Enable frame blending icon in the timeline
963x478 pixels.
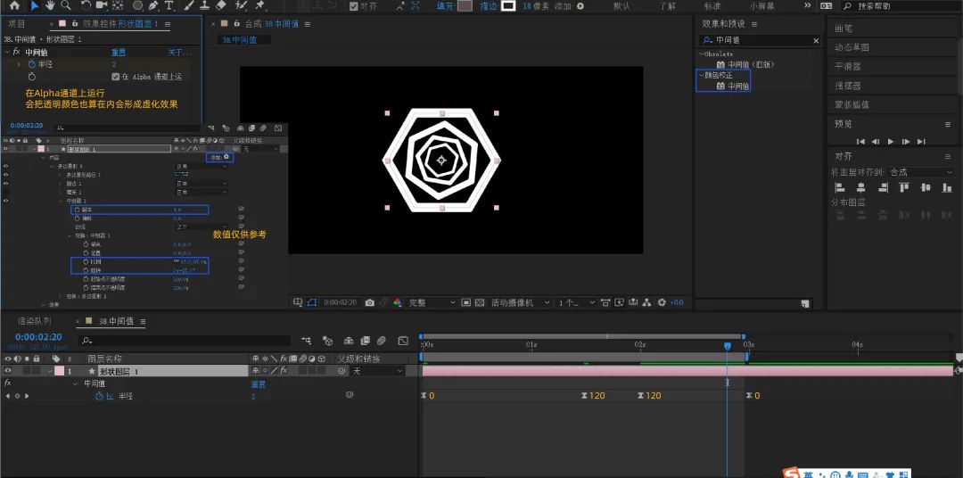(x=365, y=340)
